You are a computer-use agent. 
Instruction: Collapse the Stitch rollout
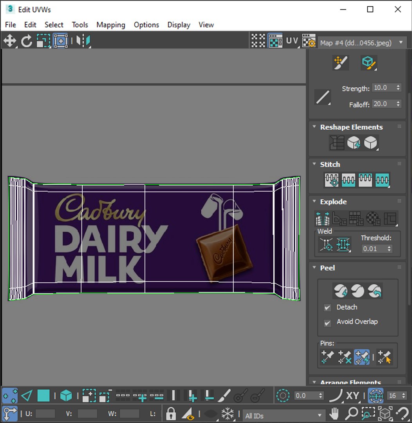pyautogui.click(x=314, y=164)
